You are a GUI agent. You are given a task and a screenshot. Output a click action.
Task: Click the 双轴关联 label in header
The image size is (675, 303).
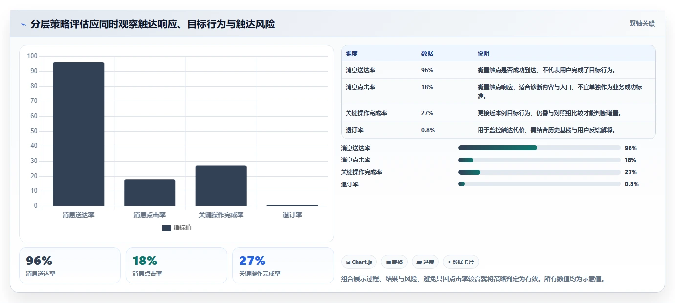[642, 24]
